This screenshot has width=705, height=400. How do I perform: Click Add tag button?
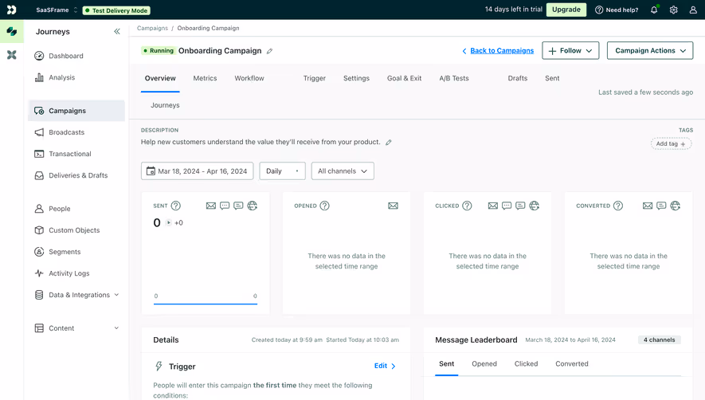click(x=671, y=144)
